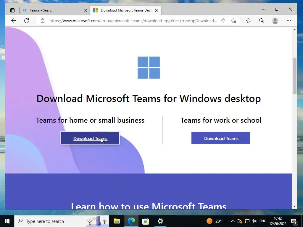Go back to the previous page

click(14, 21)
